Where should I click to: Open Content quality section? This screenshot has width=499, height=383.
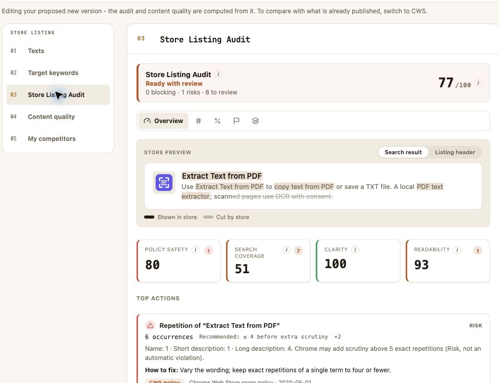click(x=58, y=116)
